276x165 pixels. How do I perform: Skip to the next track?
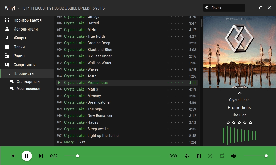41,156
